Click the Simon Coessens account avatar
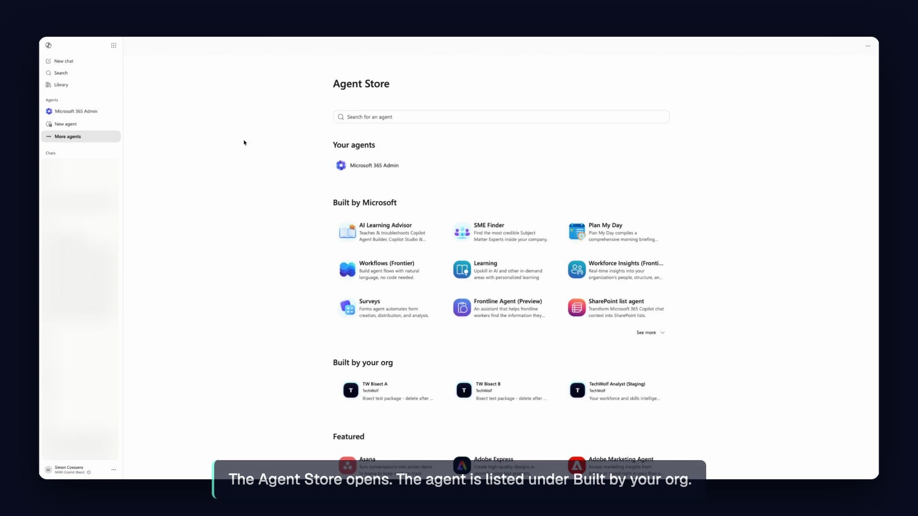The image size is (918, 516). tap(48, 470)
